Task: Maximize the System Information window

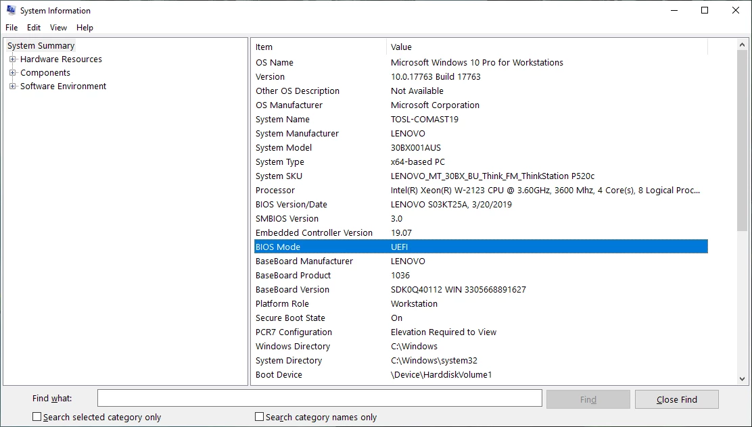Action: pos(705,10)
